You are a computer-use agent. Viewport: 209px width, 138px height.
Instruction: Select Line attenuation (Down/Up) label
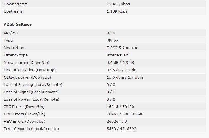coord(30,70)
